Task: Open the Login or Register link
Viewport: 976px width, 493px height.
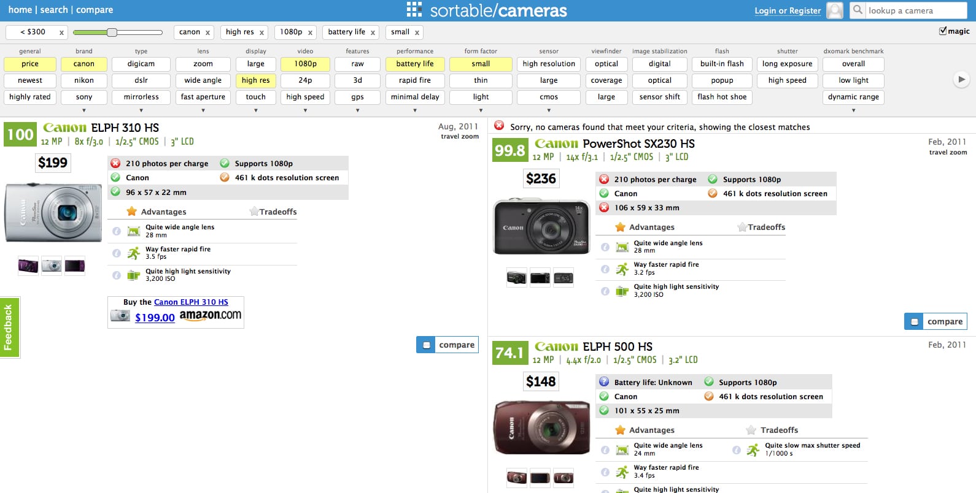Action: tap(787, 10)
